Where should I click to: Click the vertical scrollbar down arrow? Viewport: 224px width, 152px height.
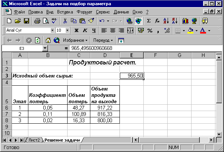(219, 134)
